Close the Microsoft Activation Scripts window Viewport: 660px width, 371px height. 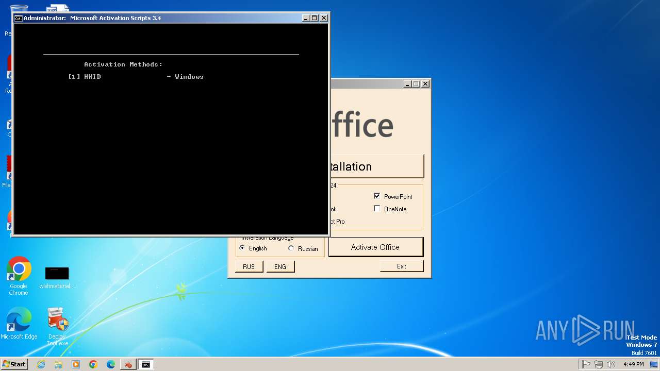point(324,18)
